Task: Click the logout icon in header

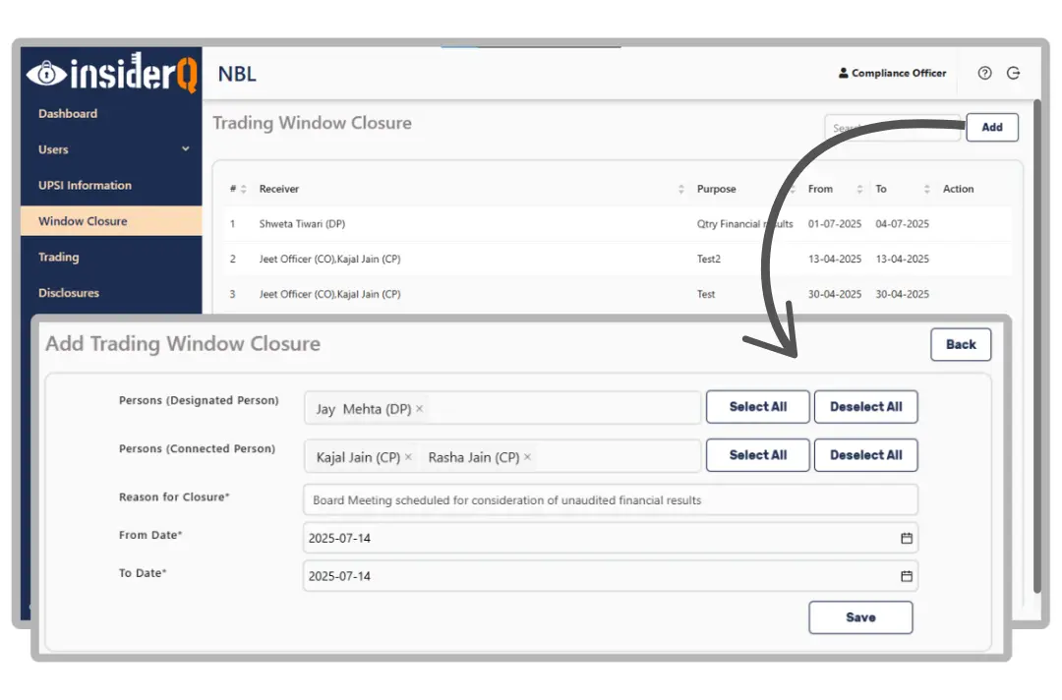Action: (x=1013, y=73)
